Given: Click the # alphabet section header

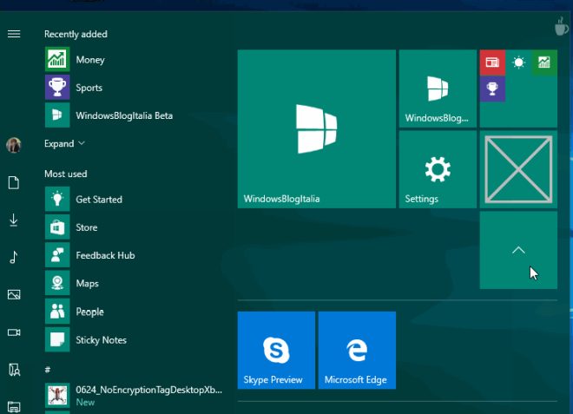Looking at the screenshot, I should (48, 370).
